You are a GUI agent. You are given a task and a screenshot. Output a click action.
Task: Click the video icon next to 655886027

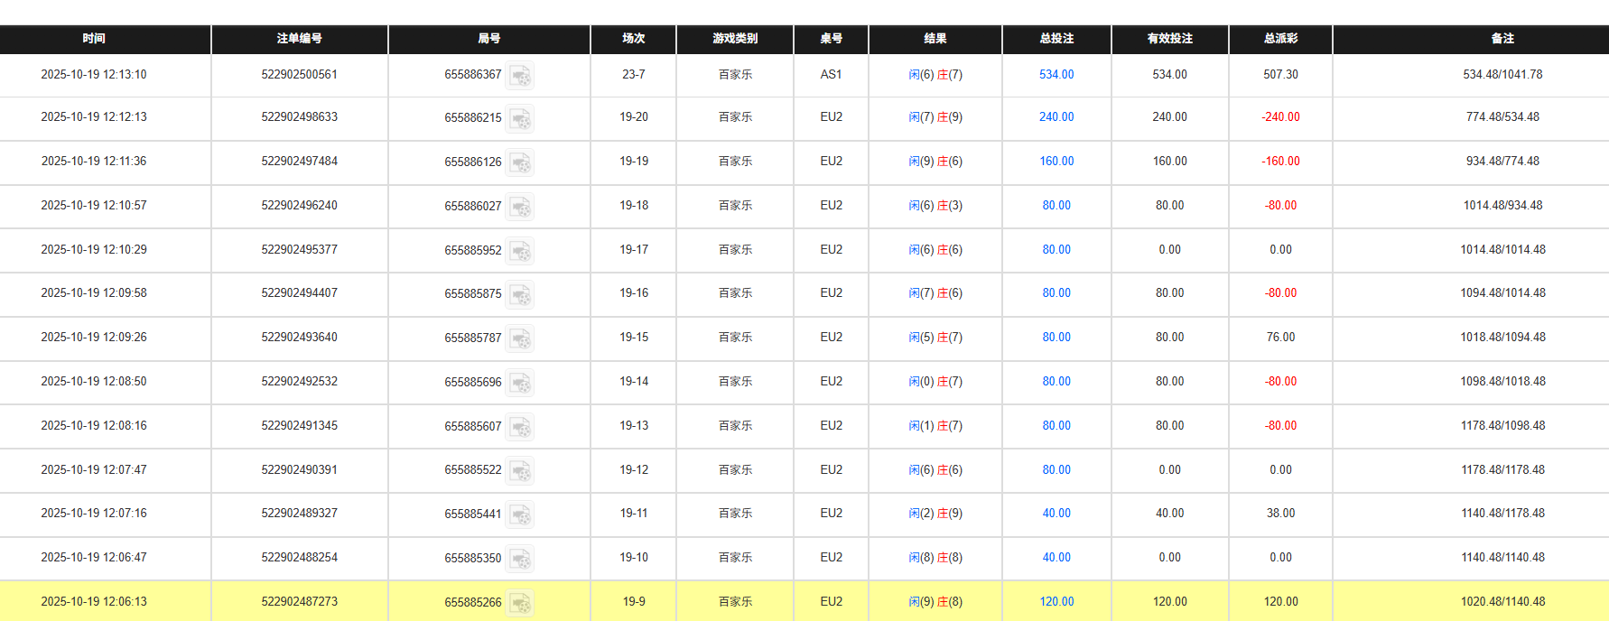pos(520,207)
